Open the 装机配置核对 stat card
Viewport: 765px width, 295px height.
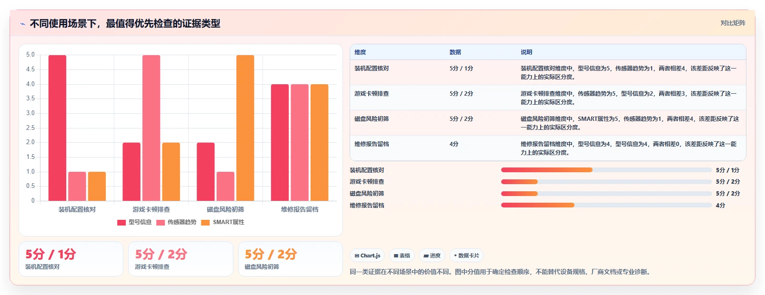pyautogui.click(x=71, y=259)
